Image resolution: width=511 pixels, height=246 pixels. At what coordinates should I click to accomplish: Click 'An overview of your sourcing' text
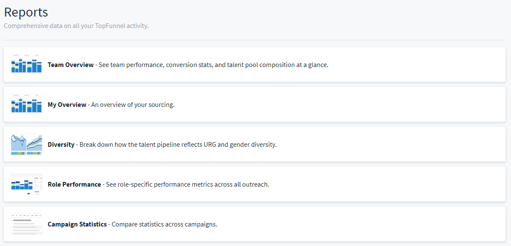click(x=133, y=105)
